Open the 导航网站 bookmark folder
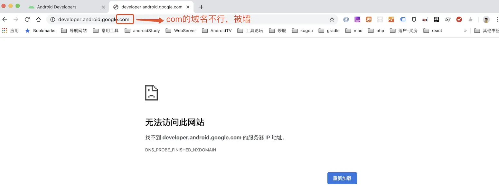 pos(74,31)
